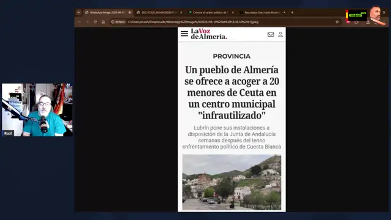The height and width of the screenshot is (220, 391).
Task: Click the 'Archivo' site info indicator
Action: click(118, 22)
